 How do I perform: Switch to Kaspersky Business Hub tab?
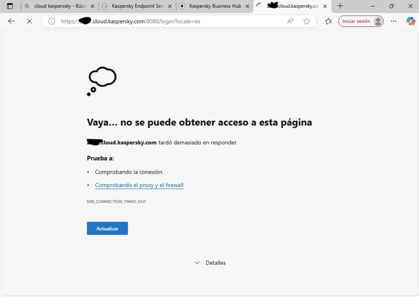(215, 6)
